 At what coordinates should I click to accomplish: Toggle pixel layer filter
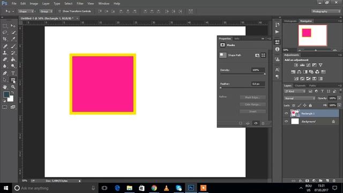pyautogui.click(x=310, y=91)
